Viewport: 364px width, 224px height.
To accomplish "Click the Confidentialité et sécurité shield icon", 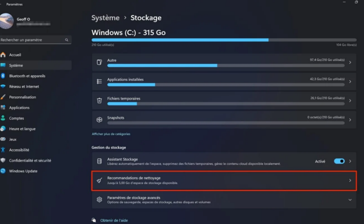I will pyautogui.click(x=3, y=161).
